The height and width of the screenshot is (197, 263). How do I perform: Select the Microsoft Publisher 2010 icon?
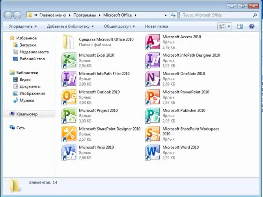153,116
